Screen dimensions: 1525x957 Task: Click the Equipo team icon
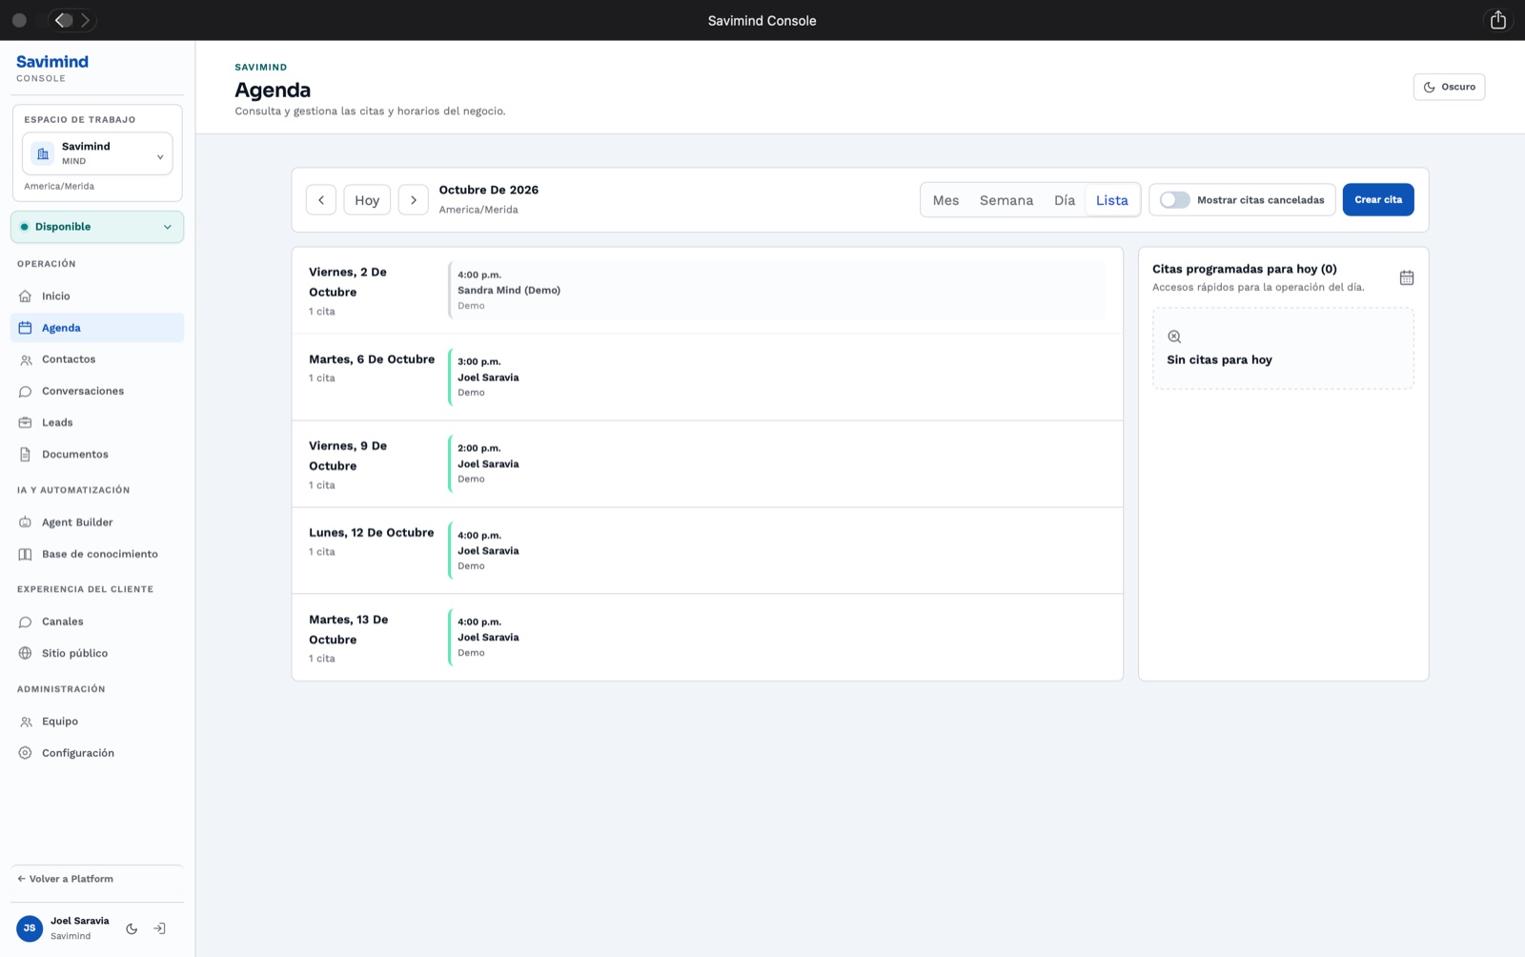click(26, 722)
